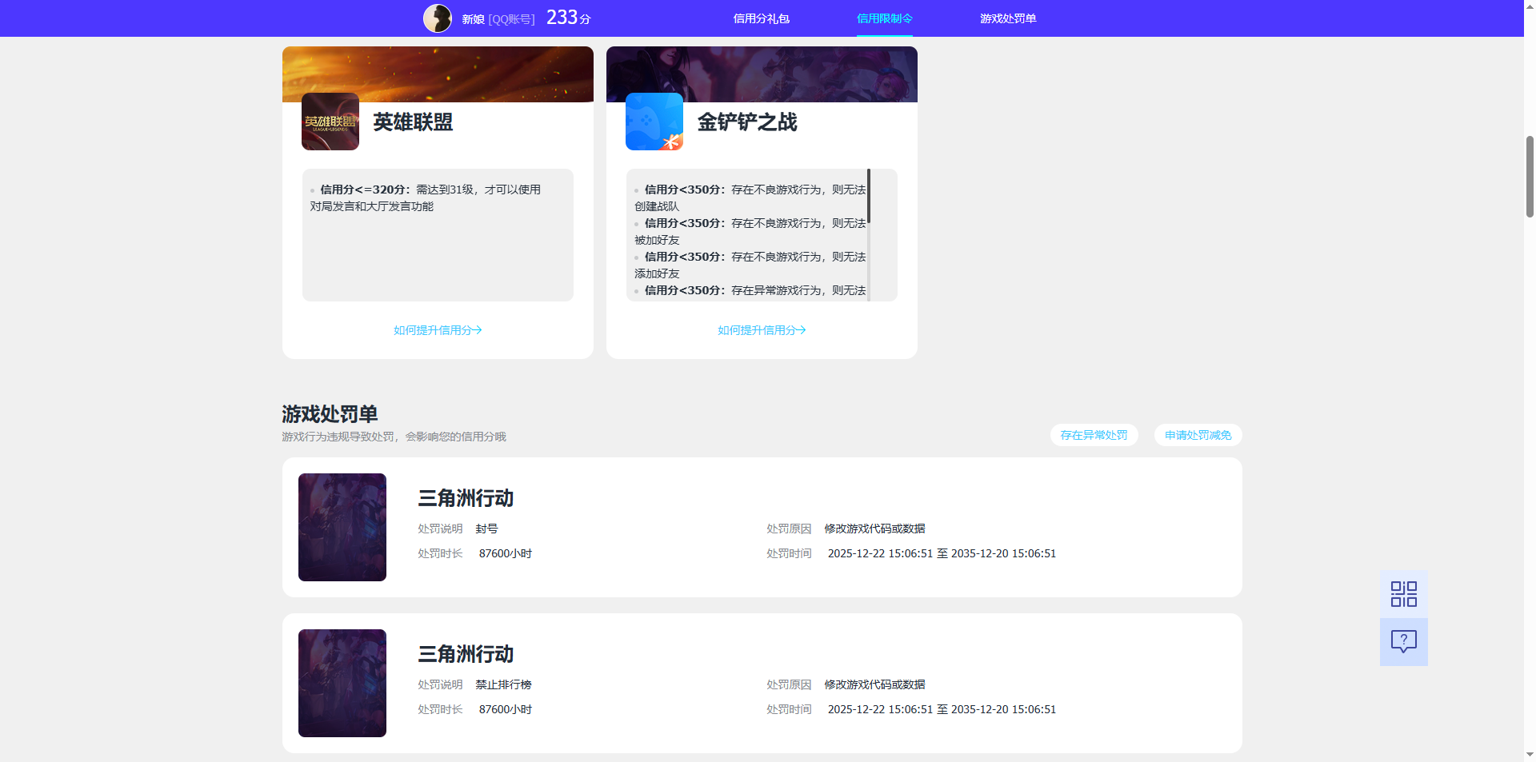Click the main page vertical scrollbar thumb

[x=1530, y=177]
